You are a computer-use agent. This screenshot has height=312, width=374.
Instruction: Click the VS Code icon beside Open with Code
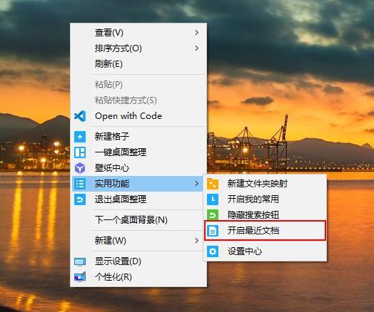(x=80, y=116)
